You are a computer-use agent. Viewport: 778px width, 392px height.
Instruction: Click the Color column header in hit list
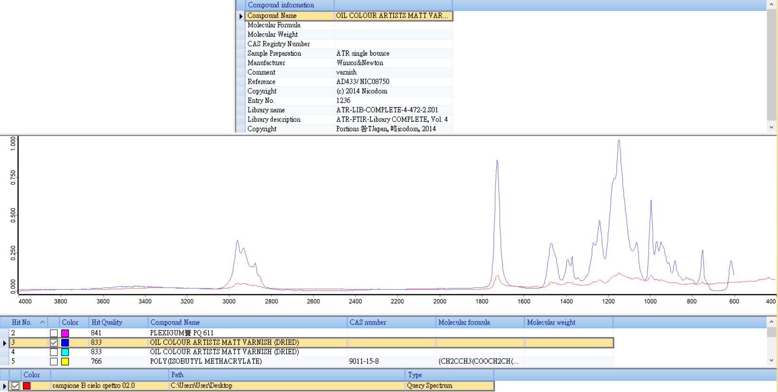(x=74, y=323)
